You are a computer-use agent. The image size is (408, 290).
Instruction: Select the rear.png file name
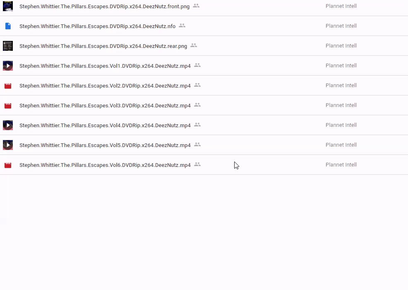[x=103, y=46]
